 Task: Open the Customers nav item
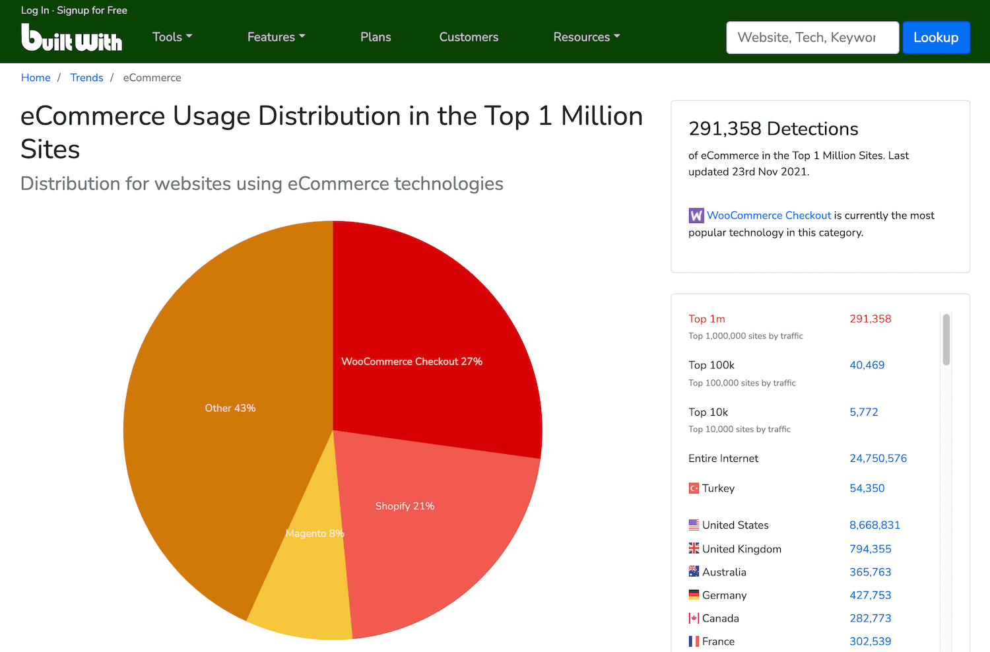[469, 37]
